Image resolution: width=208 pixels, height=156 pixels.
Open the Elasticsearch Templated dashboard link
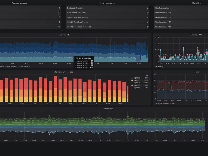tap(76, 12)
